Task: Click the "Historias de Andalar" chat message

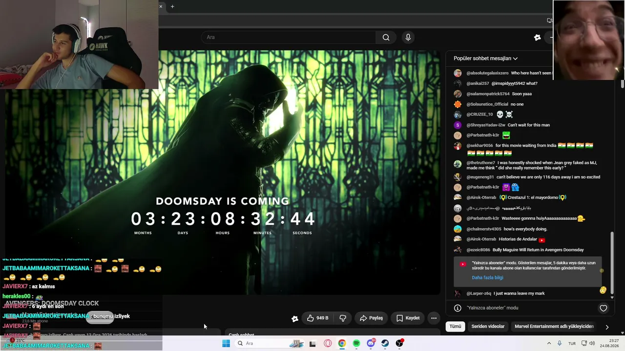Action: [x=518, y=239]
